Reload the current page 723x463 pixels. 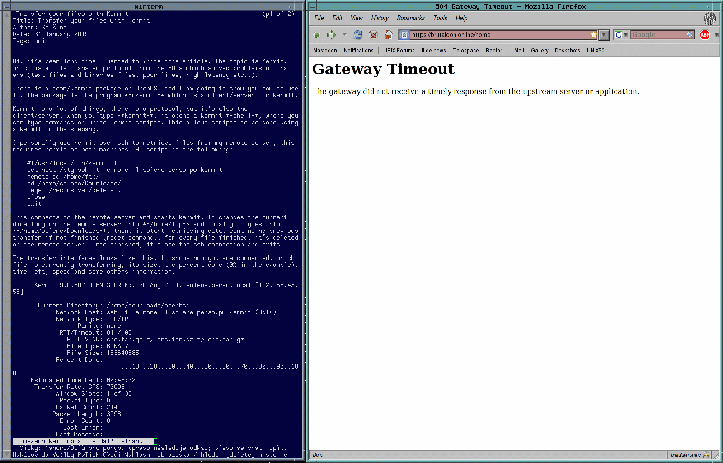[x=358, y=35]
